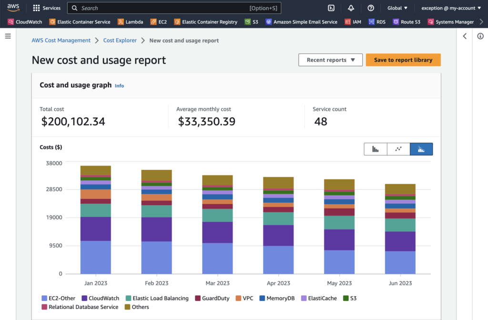Viewport: 488px width, 320px height.
Task: Open Systems Manager favorites shortcut
Action: coord(451,22)
